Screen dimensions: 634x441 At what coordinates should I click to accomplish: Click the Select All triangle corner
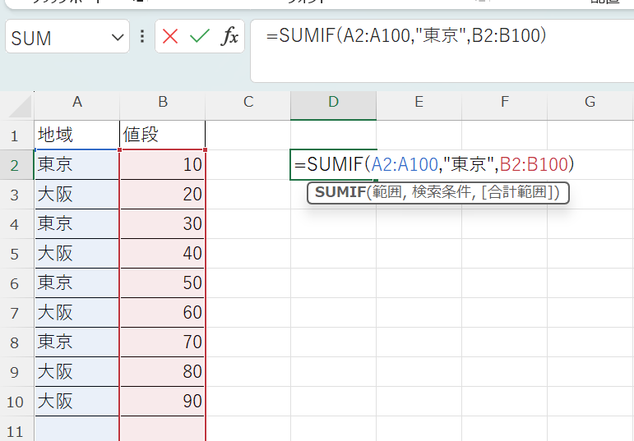pos(17,103)
